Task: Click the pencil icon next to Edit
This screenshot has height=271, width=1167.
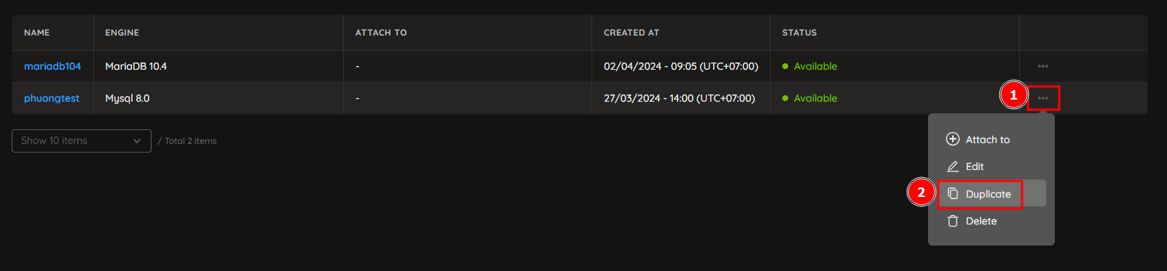Action: pyautogui.click(x=952, y=166)
